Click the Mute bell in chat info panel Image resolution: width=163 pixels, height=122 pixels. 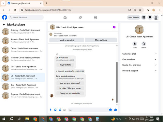[135, 44]
